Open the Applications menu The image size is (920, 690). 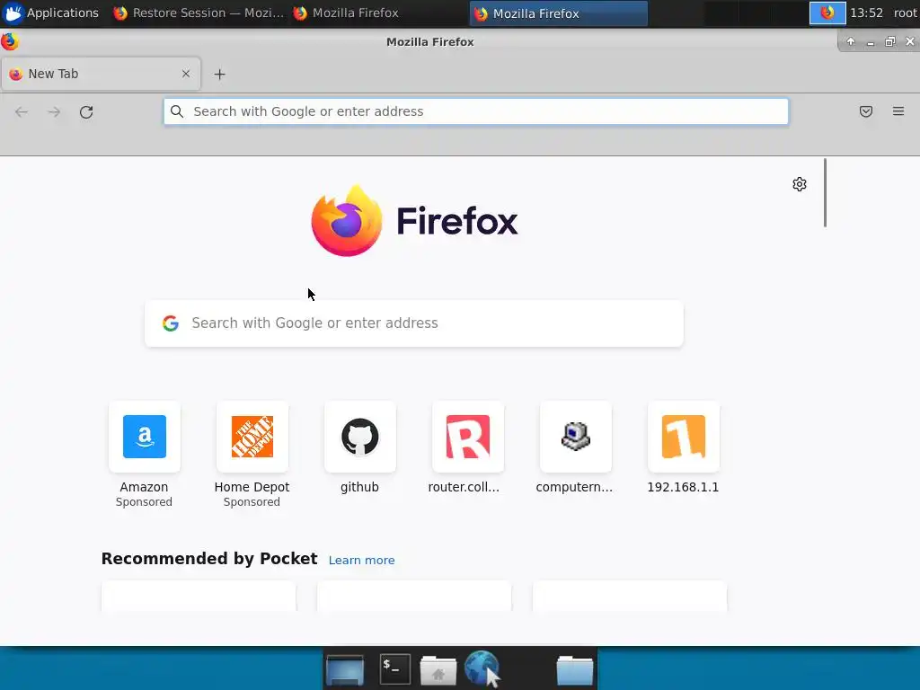click(50, 13)
